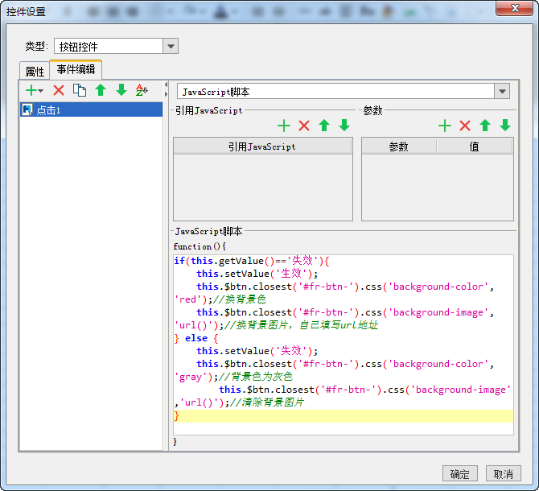Screen dimensions: 539x491
Task: Add a new 参数 parameter
Action: point(445,126)
